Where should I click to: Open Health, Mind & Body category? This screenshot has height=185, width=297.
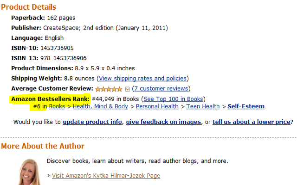100,106
